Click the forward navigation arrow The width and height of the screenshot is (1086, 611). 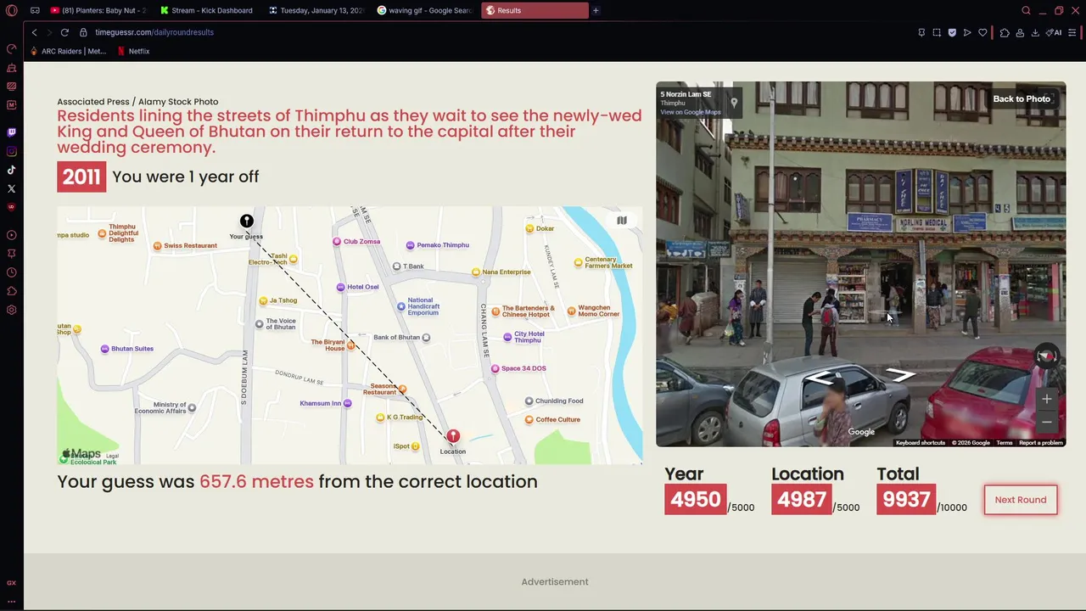coord(48,32)
